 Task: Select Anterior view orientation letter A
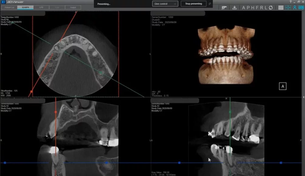point(243,8)
